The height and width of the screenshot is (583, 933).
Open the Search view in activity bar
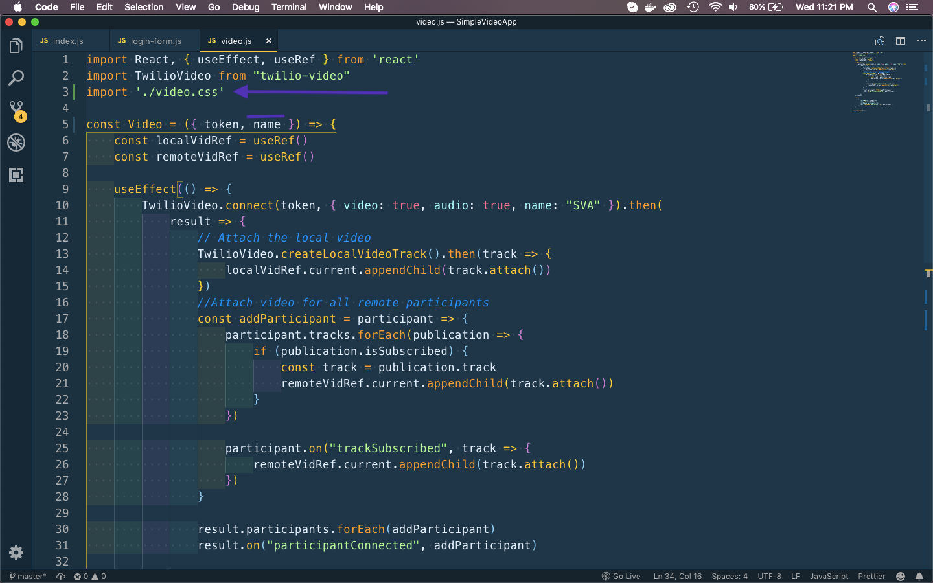click(x=16, y=78)
